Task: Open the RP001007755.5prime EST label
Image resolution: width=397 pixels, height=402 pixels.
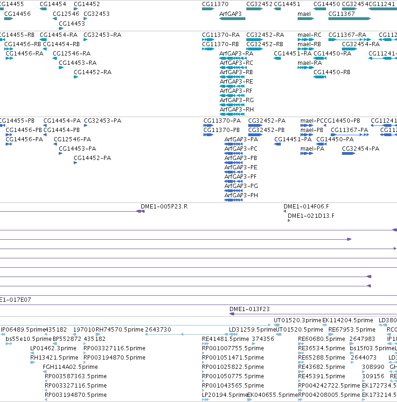Action: [233, 348]
